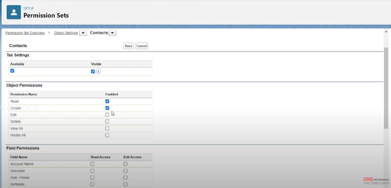
Task: Enable the View All object permission
Action: coord(107,128)
